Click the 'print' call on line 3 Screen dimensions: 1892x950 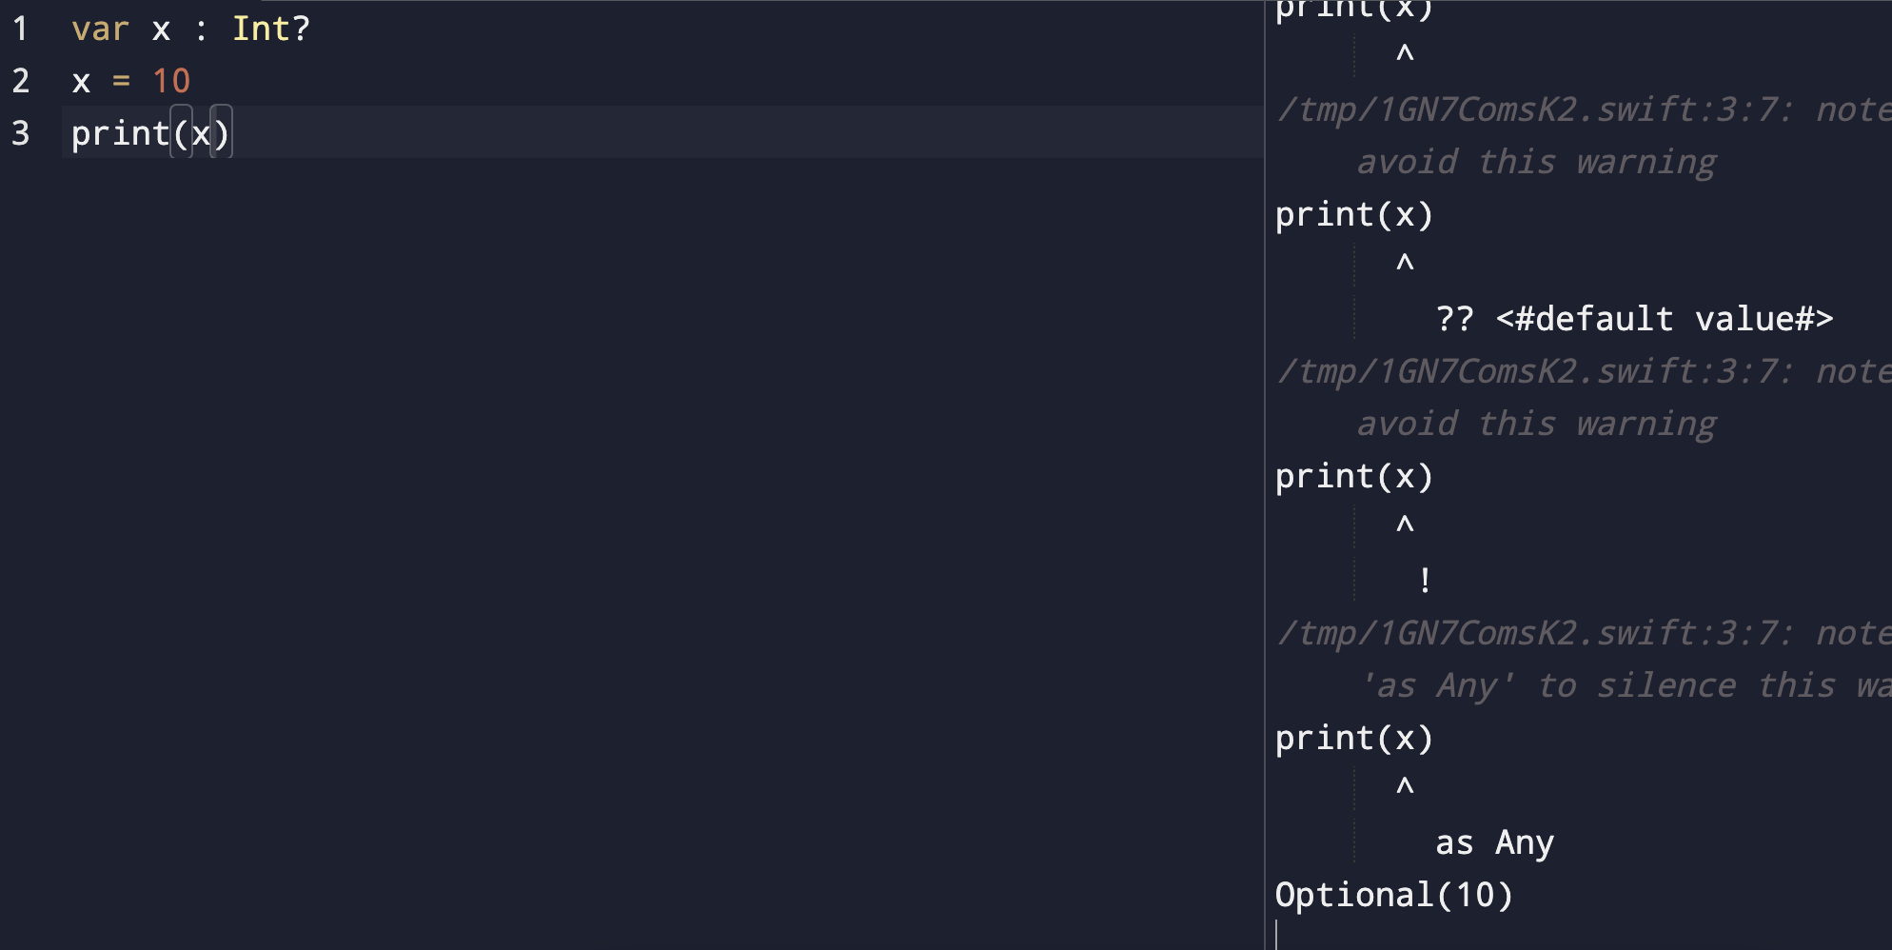click(120, 133)
